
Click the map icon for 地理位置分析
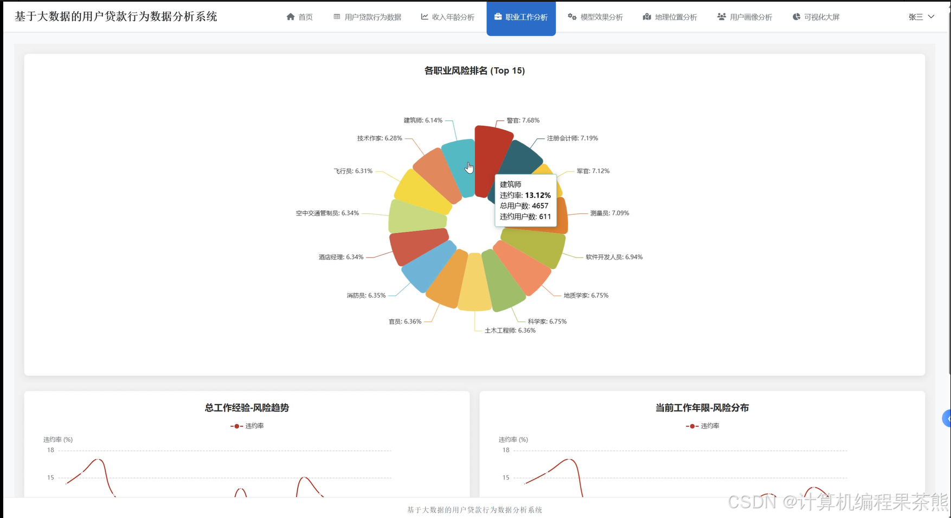[647, 17]
